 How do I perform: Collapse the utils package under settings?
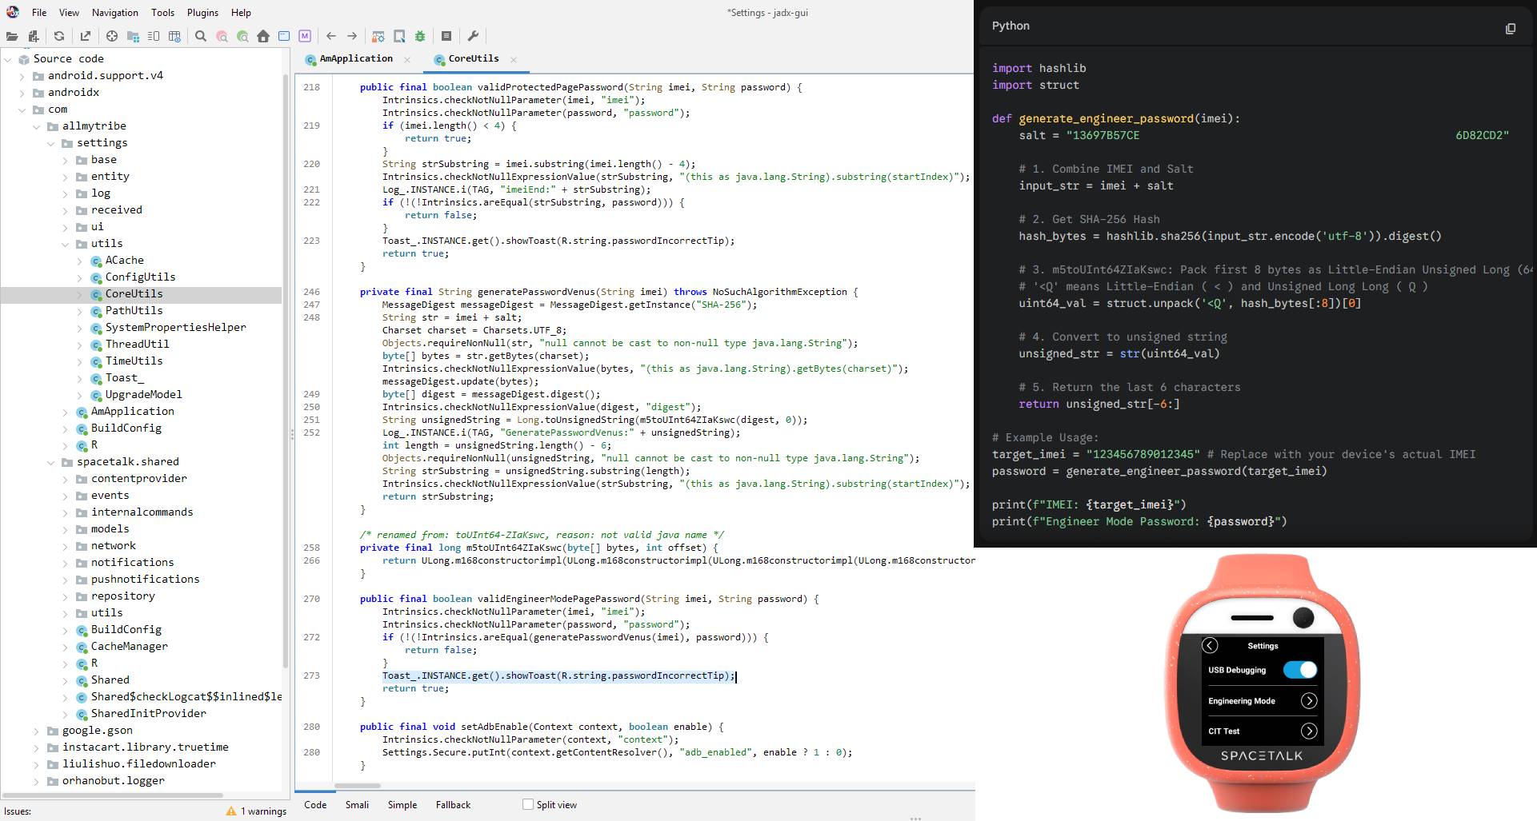pyautogui.click(x=66, y=244)
